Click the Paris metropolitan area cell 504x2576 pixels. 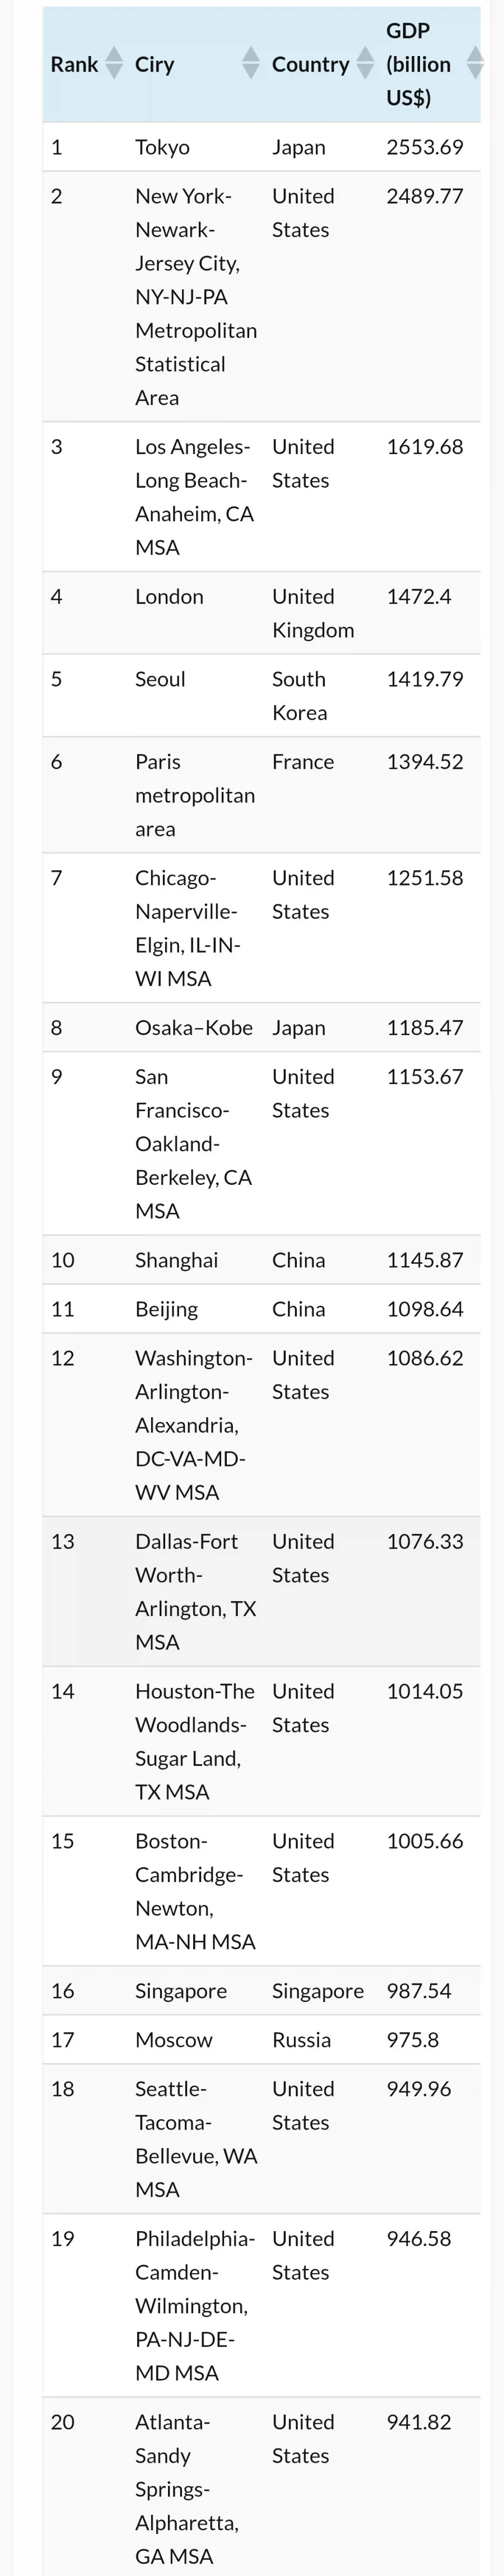click(195, 795)
